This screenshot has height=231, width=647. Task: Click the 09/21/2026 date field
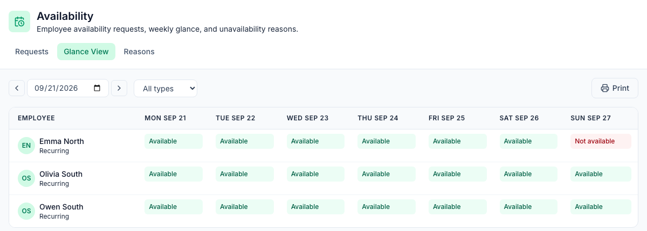tap(68, 88)
